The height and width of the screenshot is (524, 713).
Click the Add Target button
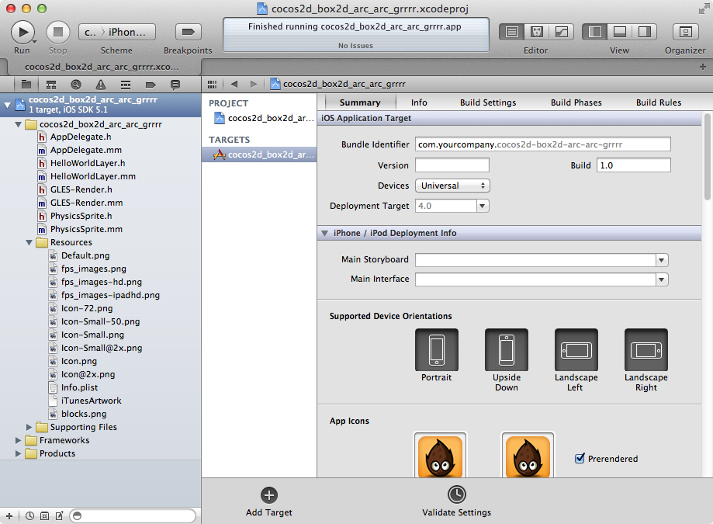[x=268, y=501]
